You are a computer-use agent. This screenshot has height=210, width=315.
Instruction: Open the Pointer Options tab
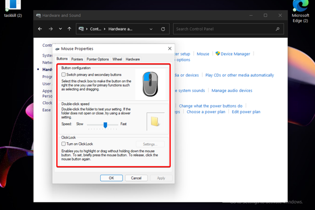[98, 59]
